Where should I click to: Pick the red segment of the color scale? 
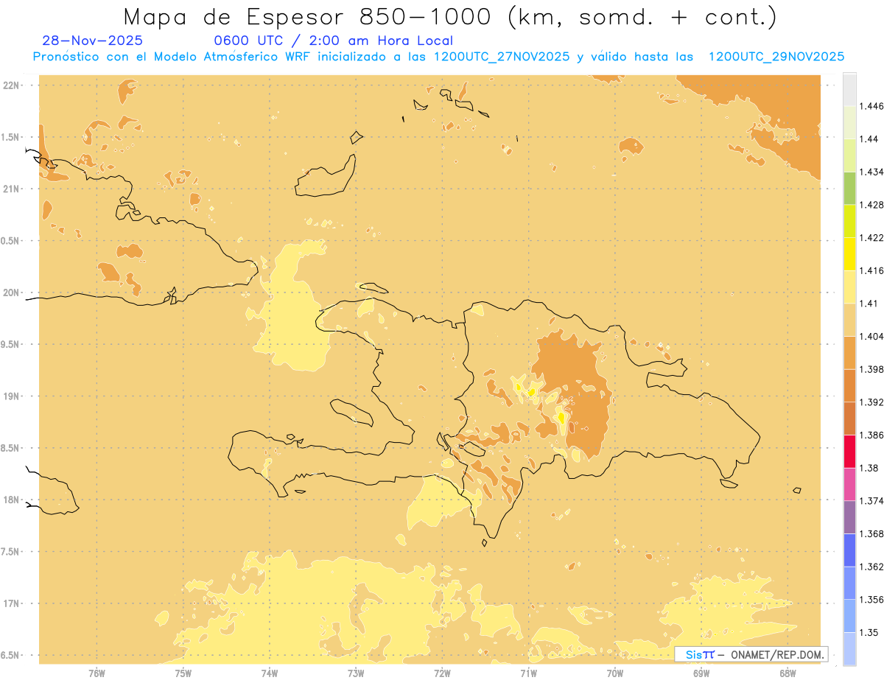tap(849, 451)
